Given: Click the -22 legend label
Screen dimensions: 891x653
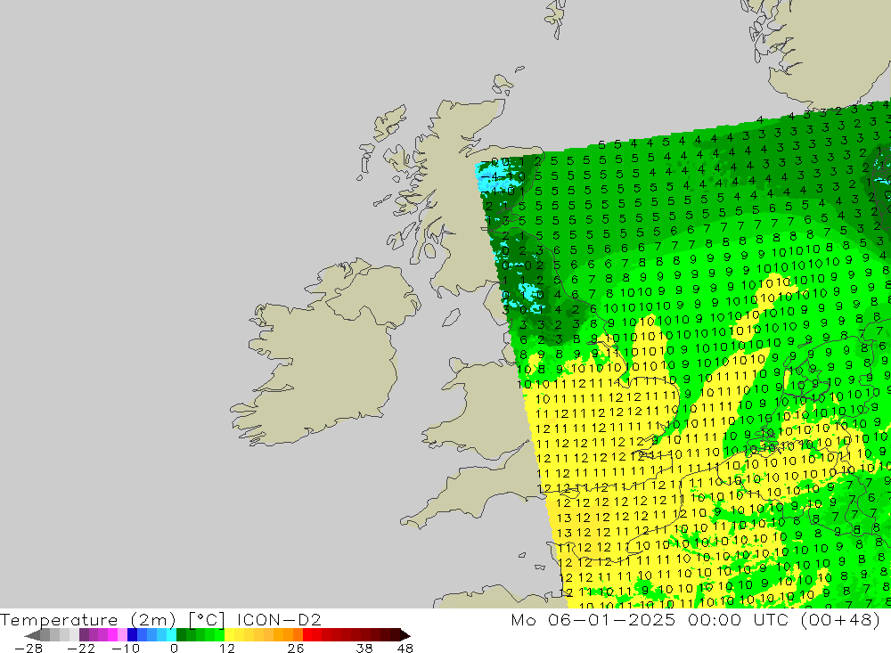Looking at the screenshot, I should (81, 648).
